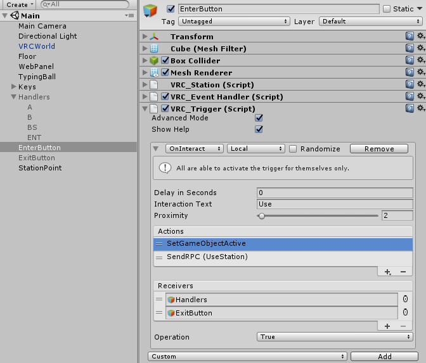This screenshot has height=363, width=426.
Task: Open the Local broadcast type dropdown
Action: point(256,148)
